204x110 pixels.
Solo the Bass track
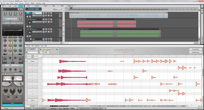click(46, 20)
